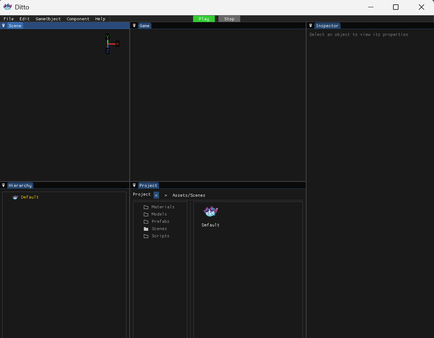Open the Materials folder icon
Viewport: 434px width, 338px height.
146,207
